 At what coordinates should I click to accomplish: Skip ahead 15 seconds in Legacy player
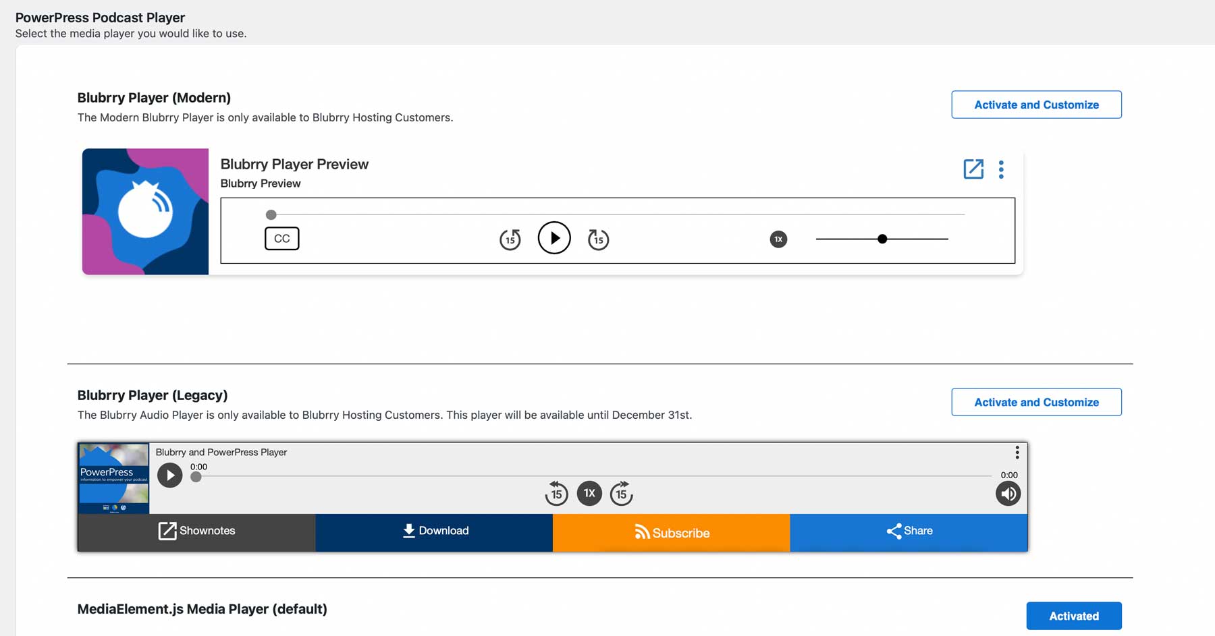(x=621, y=494)
